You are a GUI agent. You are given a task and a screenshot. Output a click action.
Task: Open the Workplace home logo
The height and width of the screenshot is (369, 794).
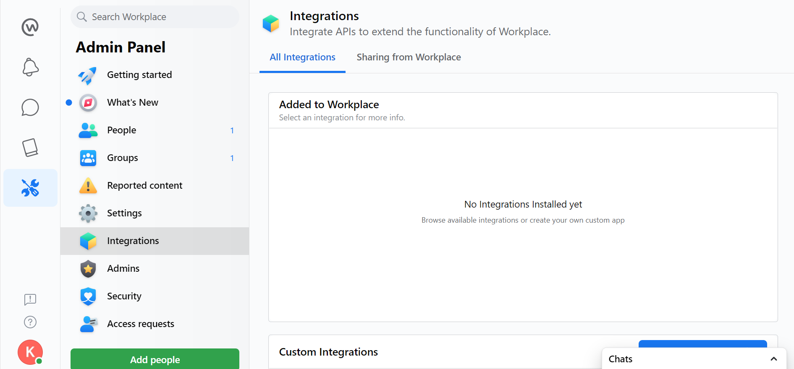(x=30, y=27)
